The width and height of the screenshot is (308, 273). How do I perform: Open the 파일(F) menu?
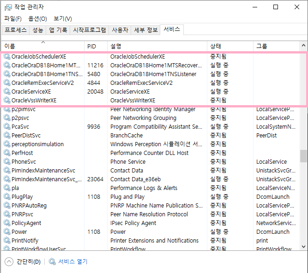click(x=13, y=18)
